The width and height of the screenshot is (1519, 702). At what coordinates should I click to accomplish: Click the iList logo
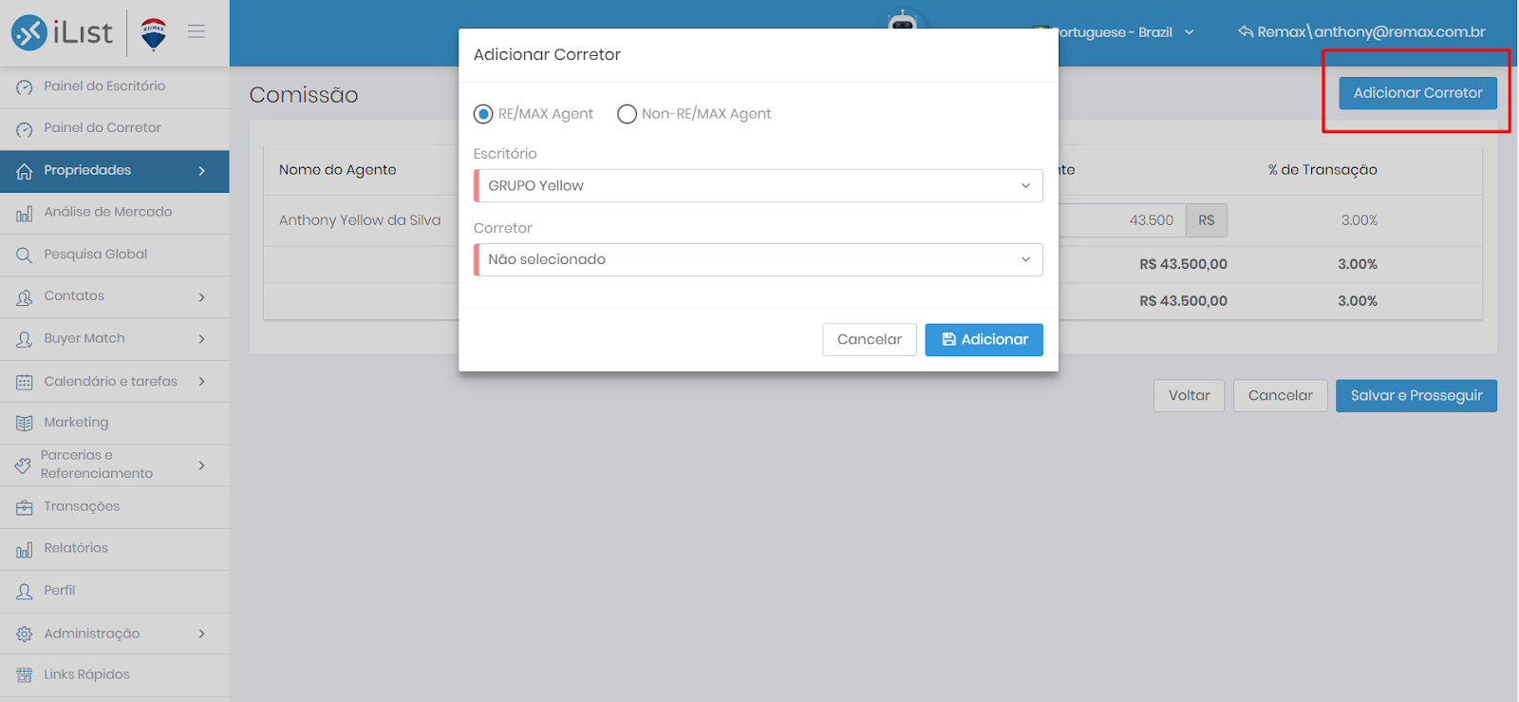tap(63, 32)
